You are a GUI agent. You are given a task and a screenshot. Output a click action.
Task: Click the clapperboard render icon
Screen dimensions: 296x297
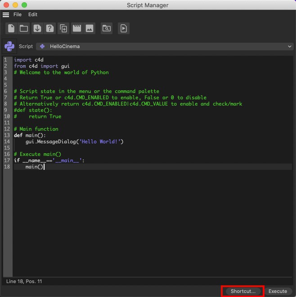77,28
